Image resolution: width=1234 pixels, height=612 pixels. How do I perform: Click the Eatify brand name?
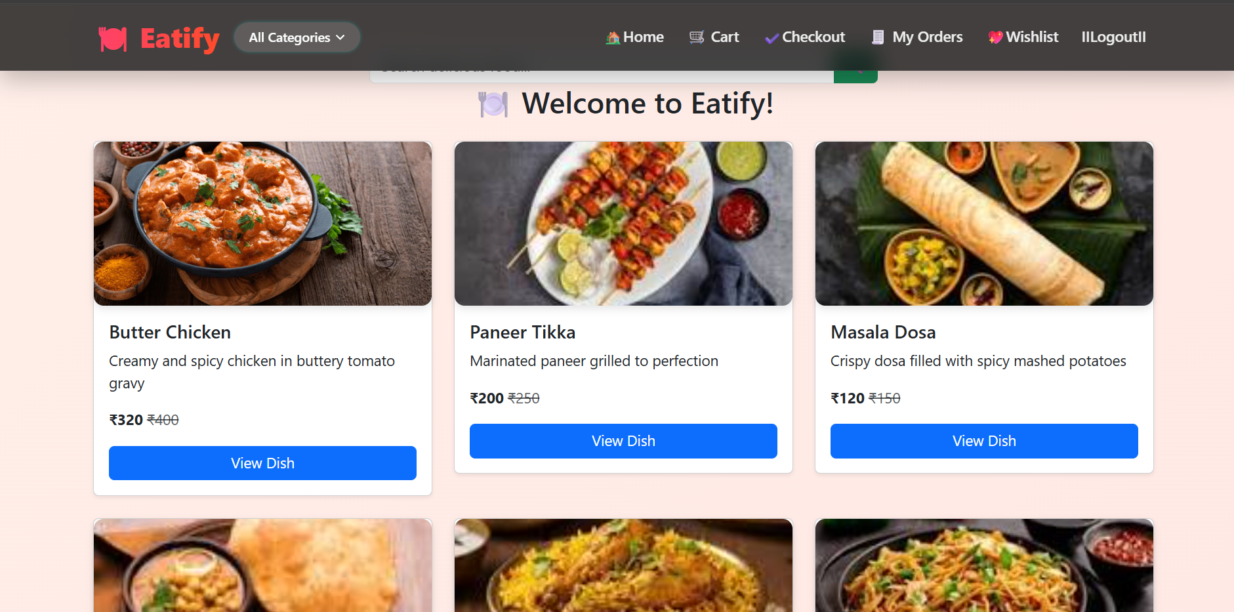click(x=180, y=39)
